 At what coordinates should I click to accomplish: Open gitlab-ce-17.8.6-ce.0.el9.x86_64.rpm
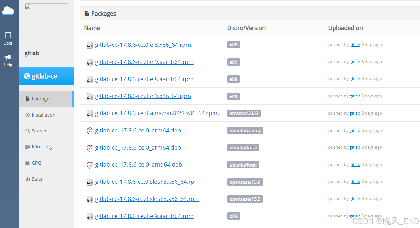[x=143, y=96]
